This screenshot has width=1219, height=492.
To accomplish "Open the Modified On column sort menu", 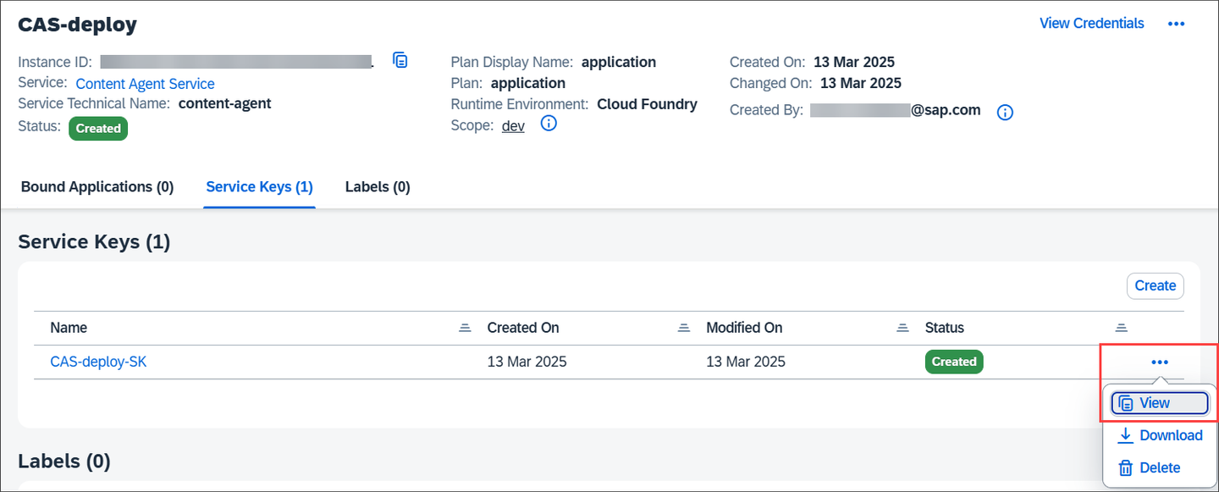I will click(903, 328).
